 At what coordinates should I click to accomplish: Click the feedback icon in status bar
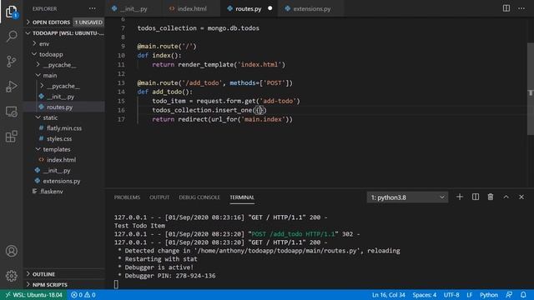tap(509, 295)
